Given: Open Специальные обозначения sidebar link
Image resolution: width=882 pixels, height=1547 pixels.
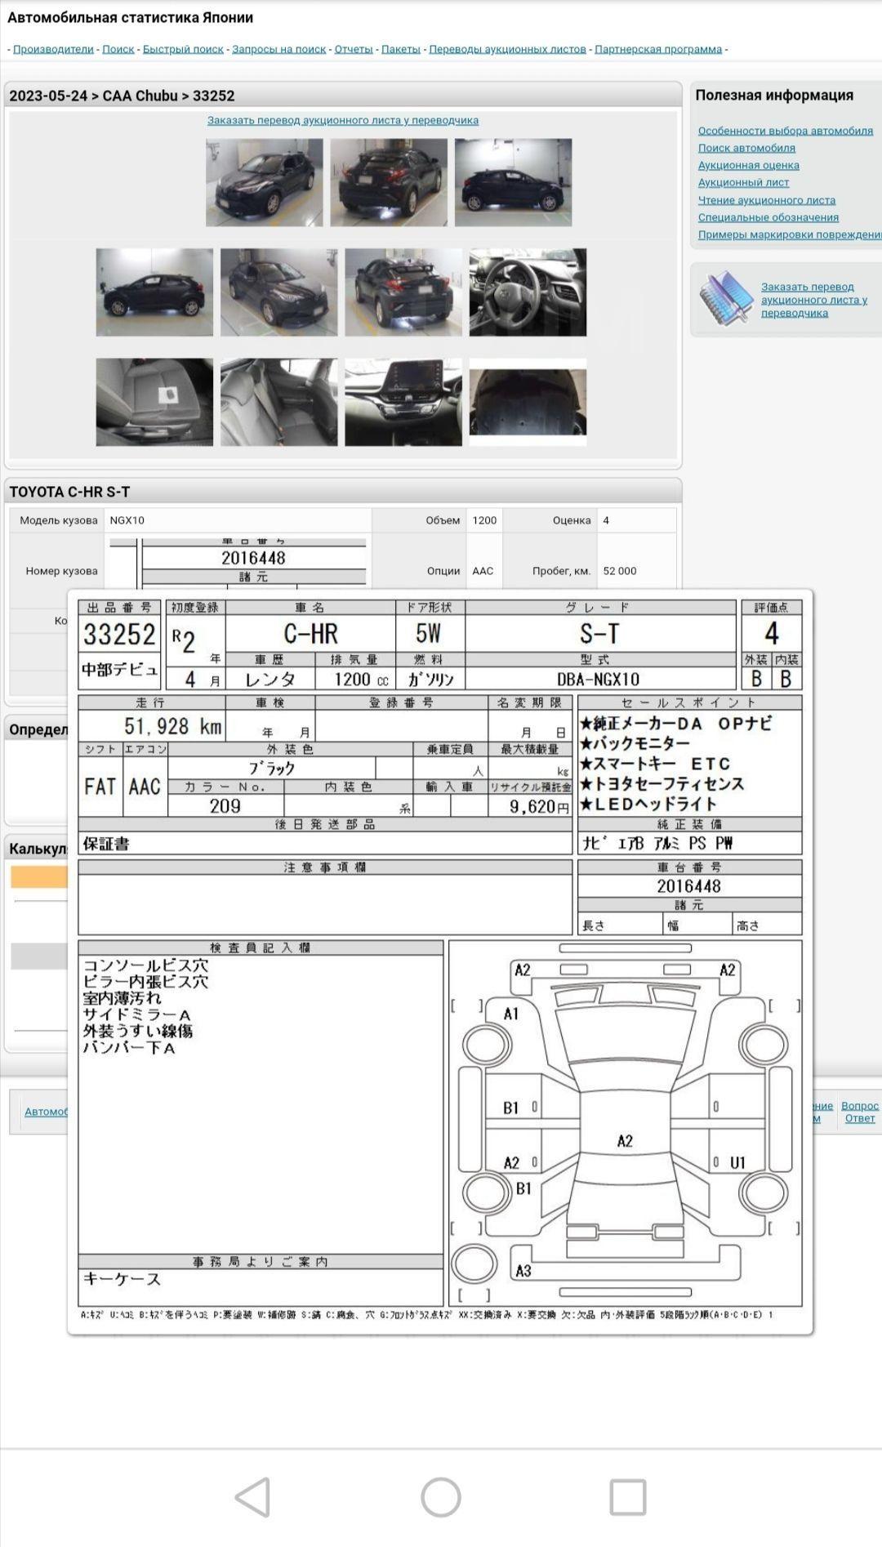Looking at the screenshot, I should (x=768, y=217).
